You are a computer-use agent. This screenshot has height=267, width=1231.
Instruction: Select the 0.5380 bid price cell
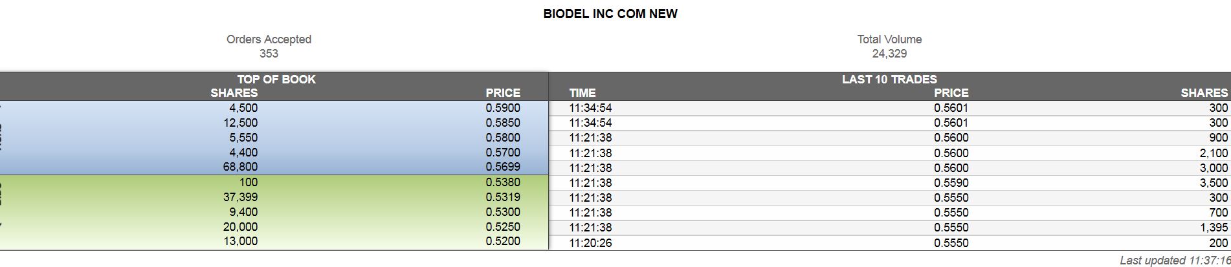point(503,182)
